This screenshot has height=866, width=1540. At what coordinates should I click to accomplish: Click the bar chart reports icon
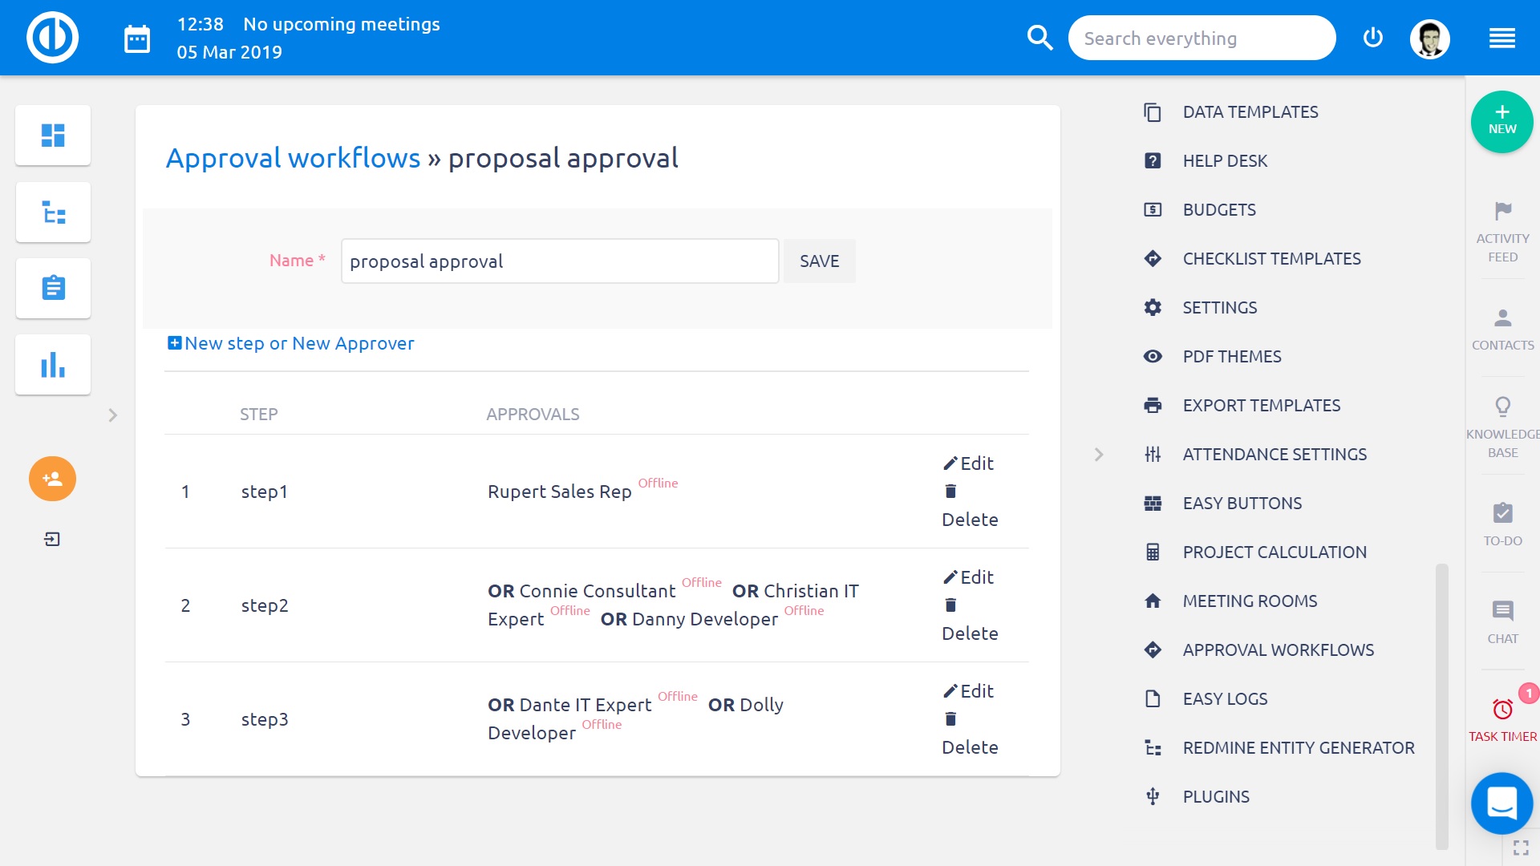point(52,363)
